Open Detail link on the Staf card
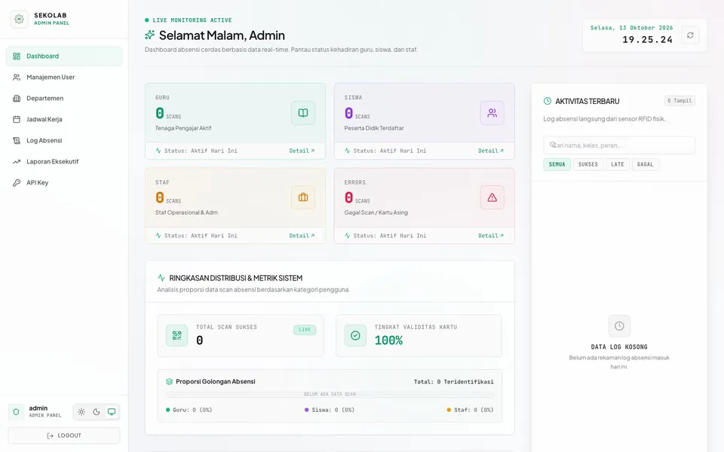The width and height of the screenshot is (724, 452). pos(302,236)
